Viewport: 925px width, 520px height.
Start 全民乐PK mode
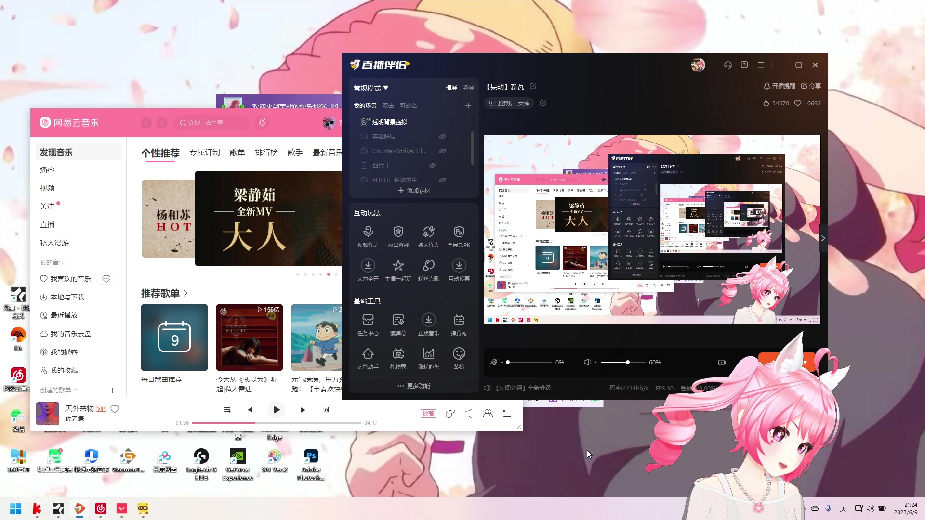[459, 236]
